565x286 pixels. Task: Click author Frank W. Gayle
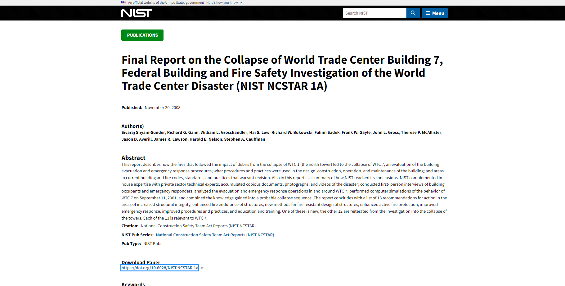(x=356, y=132)
